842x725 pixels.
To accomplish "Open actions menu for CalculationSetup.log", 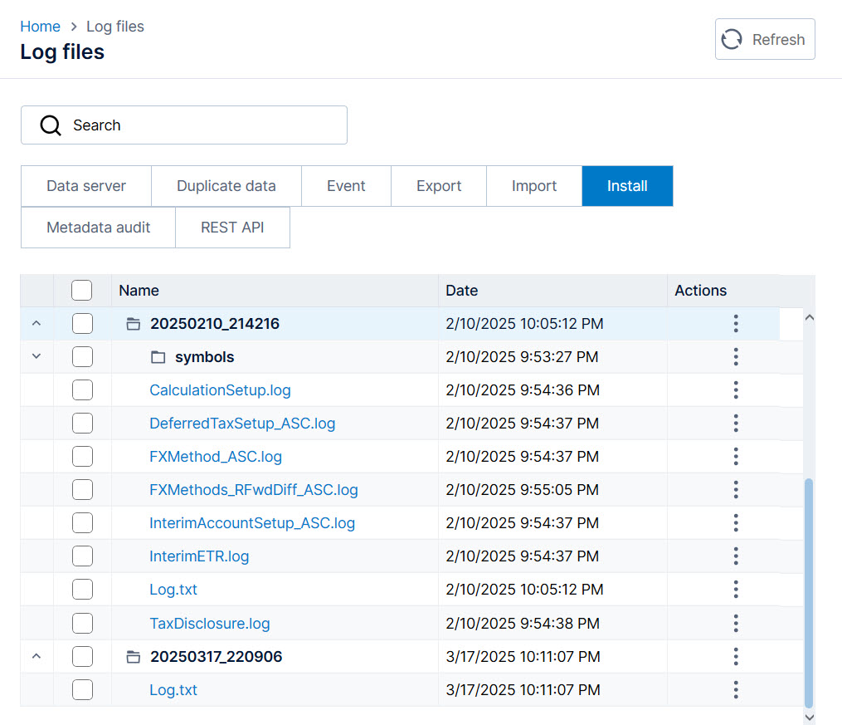I will click(735, 390).
